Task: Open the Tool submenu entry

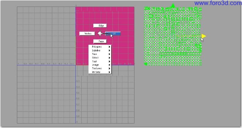Action: coord(100,61)
